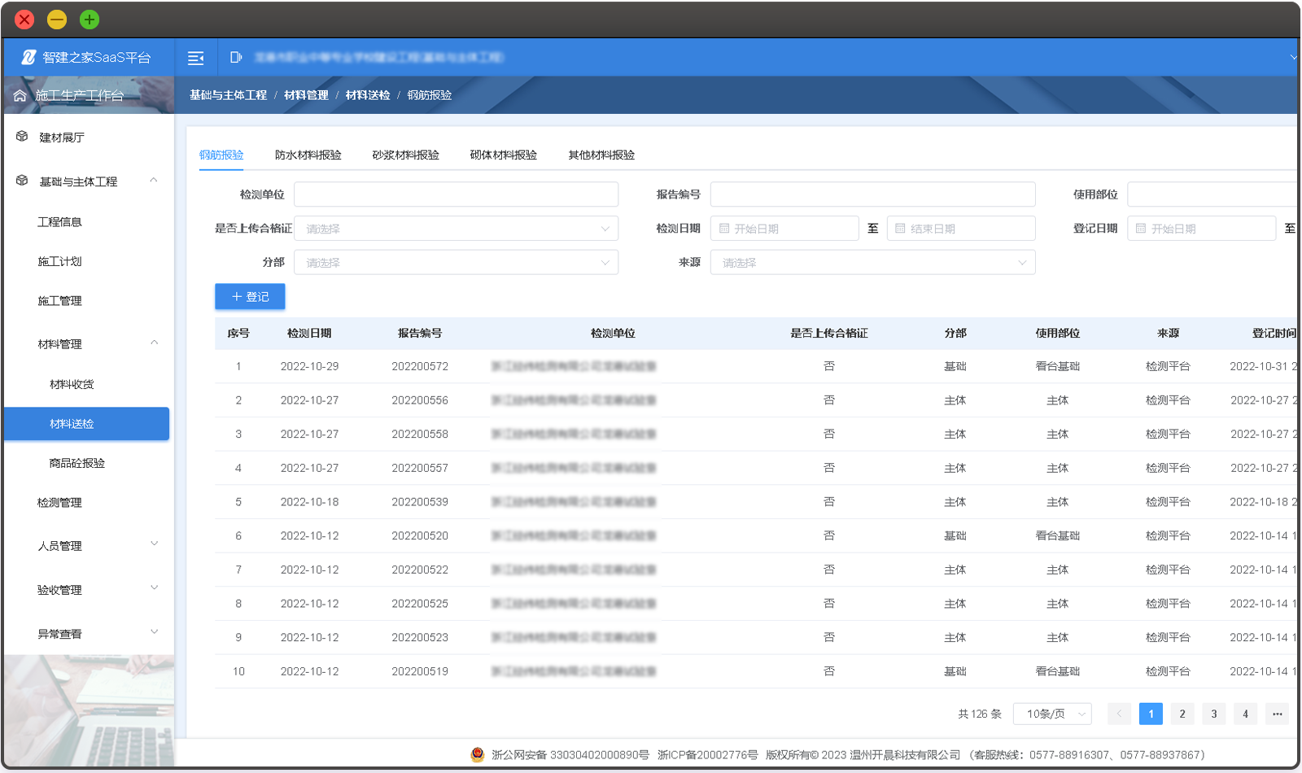The height and width of the screenshot is (773, 1302).
Task: Click the 报告编号 input field
Action: pos(872,194)
